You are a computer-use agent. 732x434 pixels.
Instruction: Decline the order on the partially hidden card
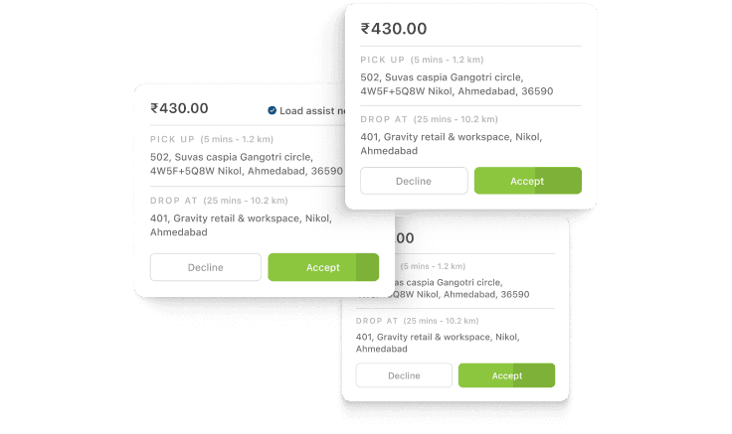pyautogui.click(x=404, y=375)
